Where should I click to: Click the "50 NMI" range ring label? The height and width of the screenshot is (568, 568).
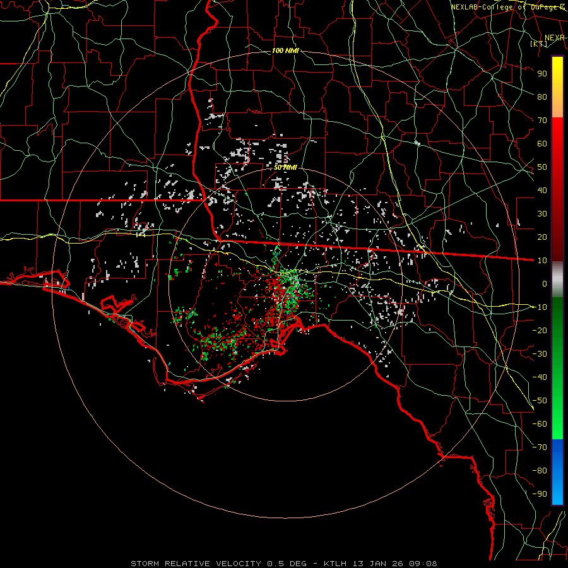click(285, 167)
